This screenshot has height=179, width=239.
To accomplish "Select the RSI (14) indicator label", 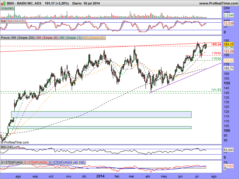I will 7,147.
